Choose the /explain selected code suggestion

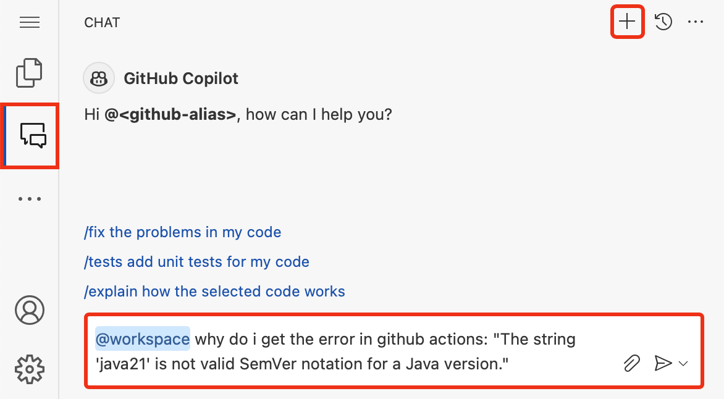pos(214,291)
